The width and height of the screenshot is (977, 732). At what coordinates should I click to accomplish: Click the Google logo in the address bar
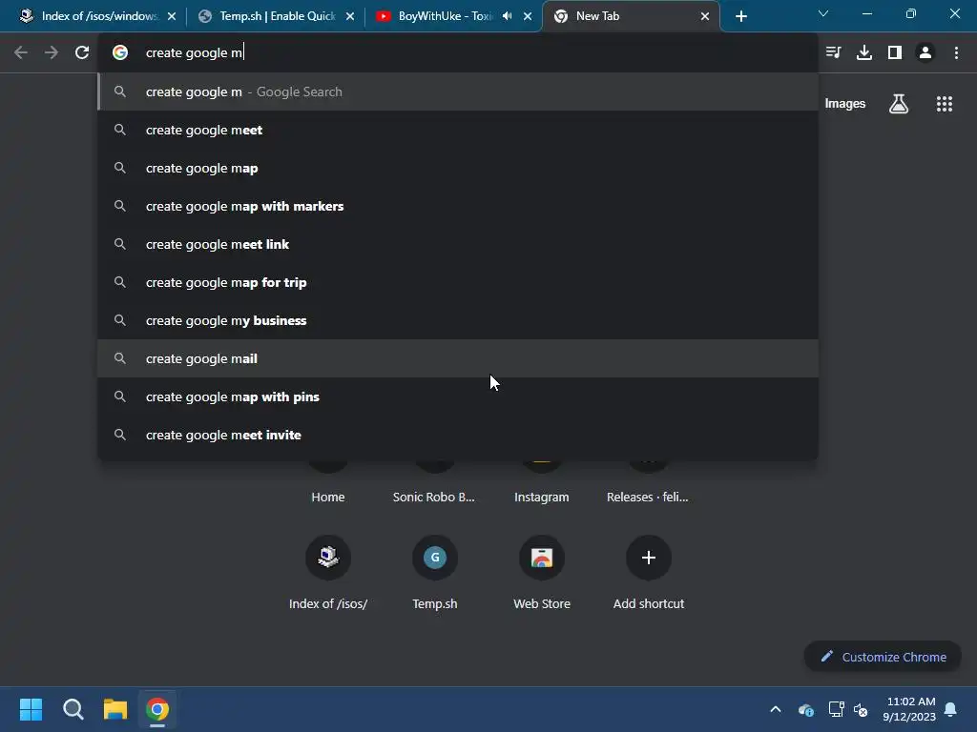[x=120, y=53]
